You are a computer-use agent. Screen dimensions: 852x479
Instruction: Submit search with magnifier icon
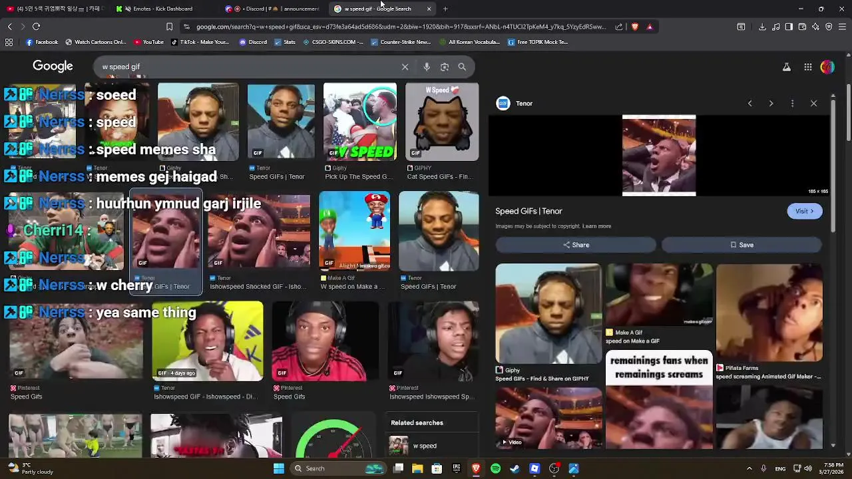click(462, 67)
